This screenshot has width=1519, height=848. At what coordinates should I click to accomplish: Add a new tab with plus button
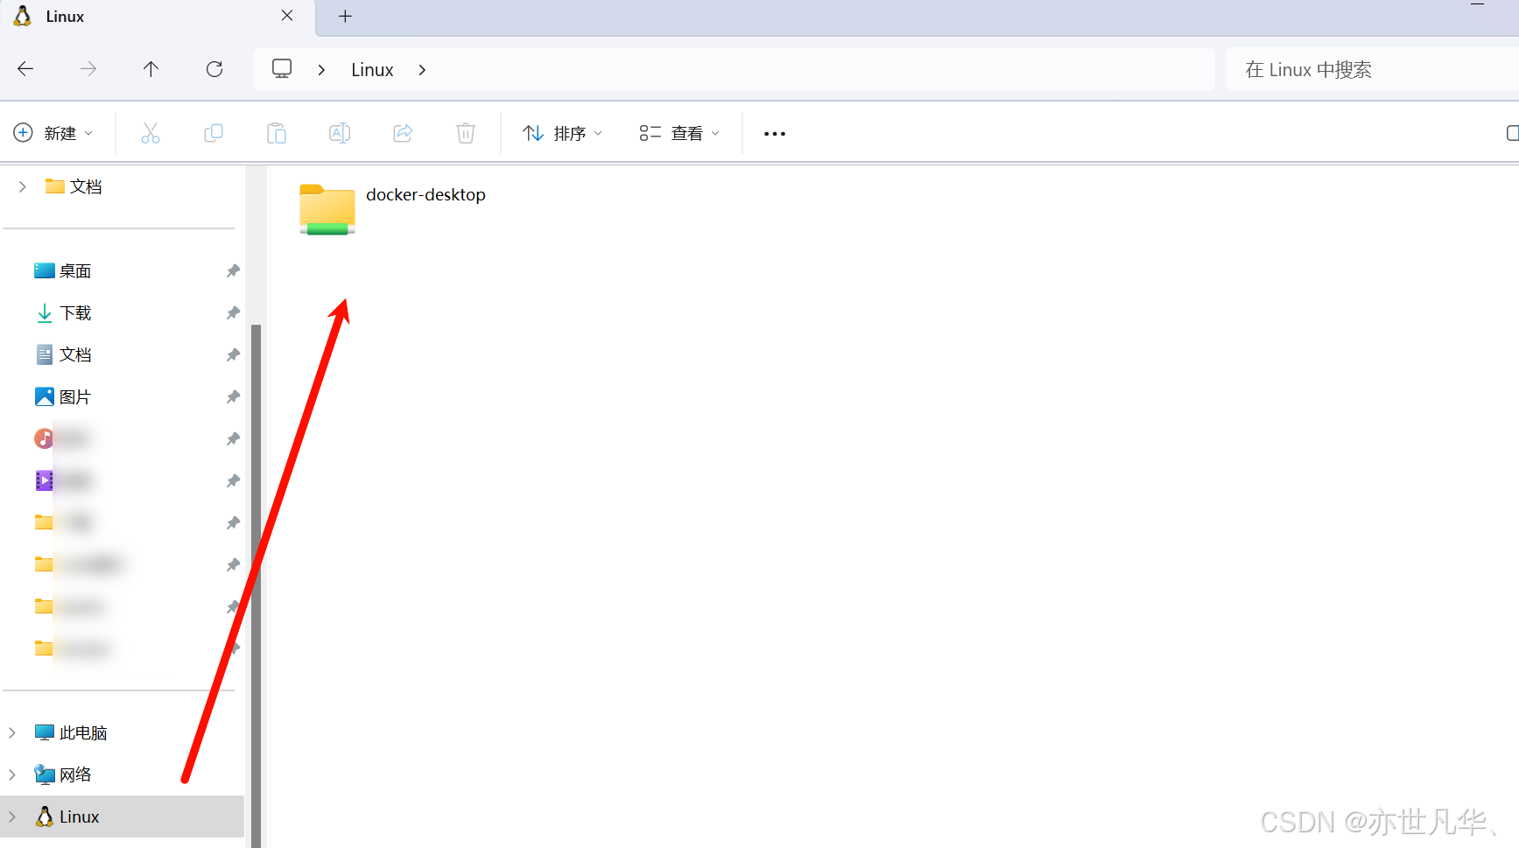point(346,16)
